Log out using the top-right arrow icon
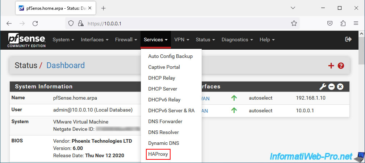 pos(348,39)
